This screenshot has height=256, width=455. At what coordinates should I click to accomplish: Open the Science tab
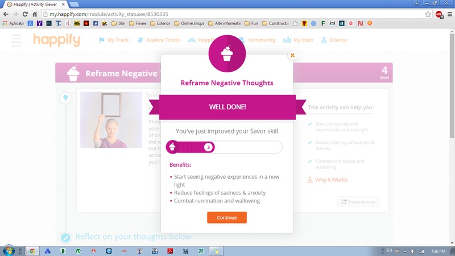[x=334, y=40]
